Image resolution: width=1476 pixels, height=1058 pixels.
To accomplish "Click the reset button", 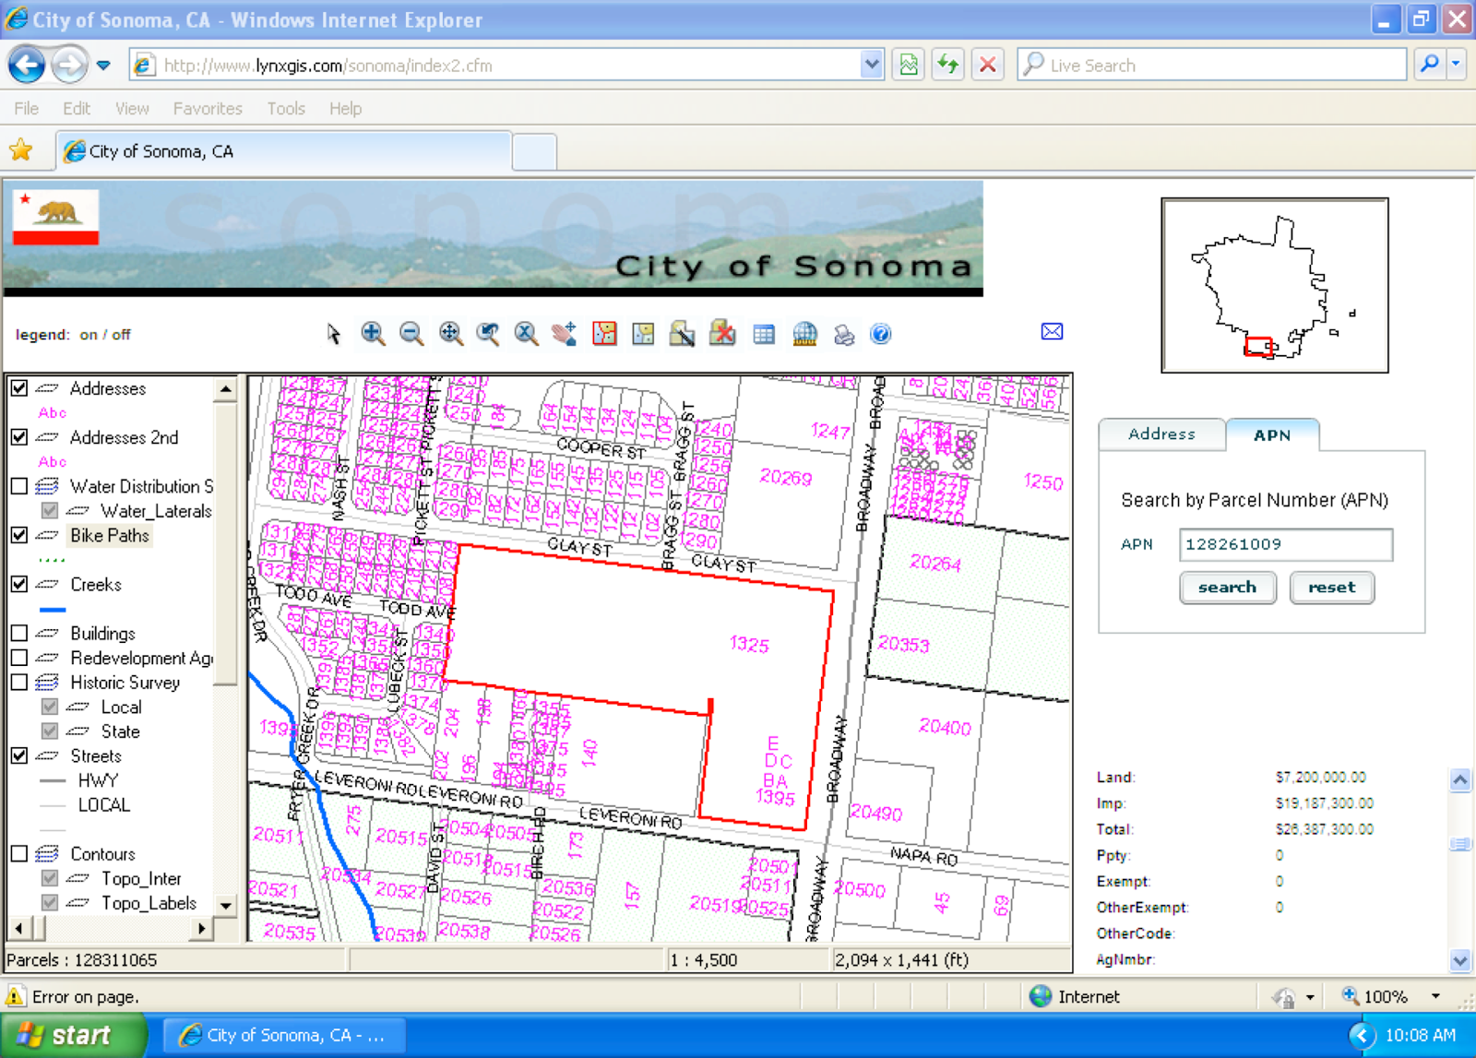I will pyautogui.click(x=1331, y=588).
